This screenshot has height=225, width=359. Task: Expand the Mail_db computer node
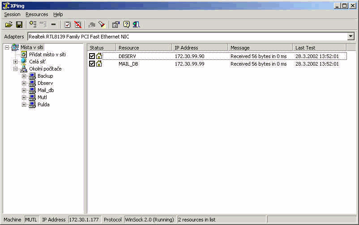(x=24, y=90)
